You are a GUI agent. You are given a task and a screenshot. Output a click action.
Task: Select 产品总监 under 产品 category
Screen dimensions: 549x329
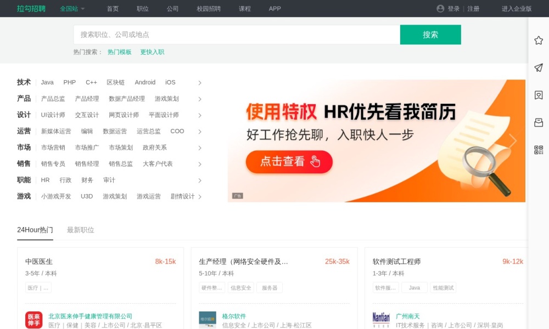[x=53, y=99]
